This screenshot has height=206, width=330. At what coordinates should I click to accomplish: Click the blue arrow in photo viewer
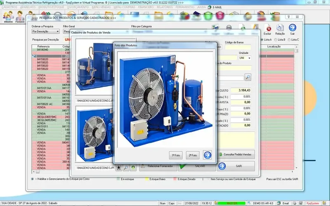coord(207,155)
